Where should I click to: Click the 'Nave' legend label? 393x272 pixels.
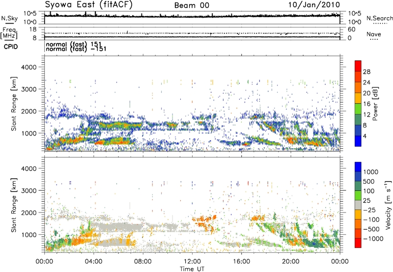click(x=374, y=34)
